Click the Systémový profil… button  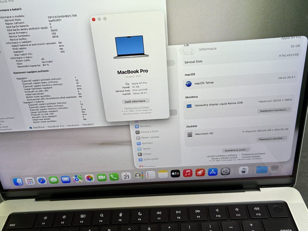coord(236,150)
